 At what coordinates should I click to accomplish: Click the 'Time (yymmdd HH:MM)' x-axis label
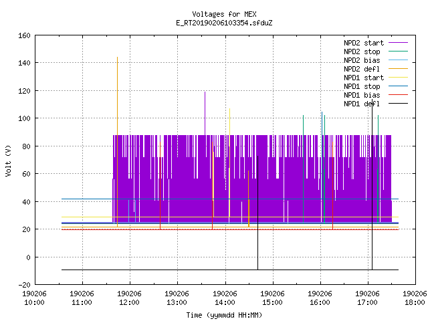click(x=224, y=315)
